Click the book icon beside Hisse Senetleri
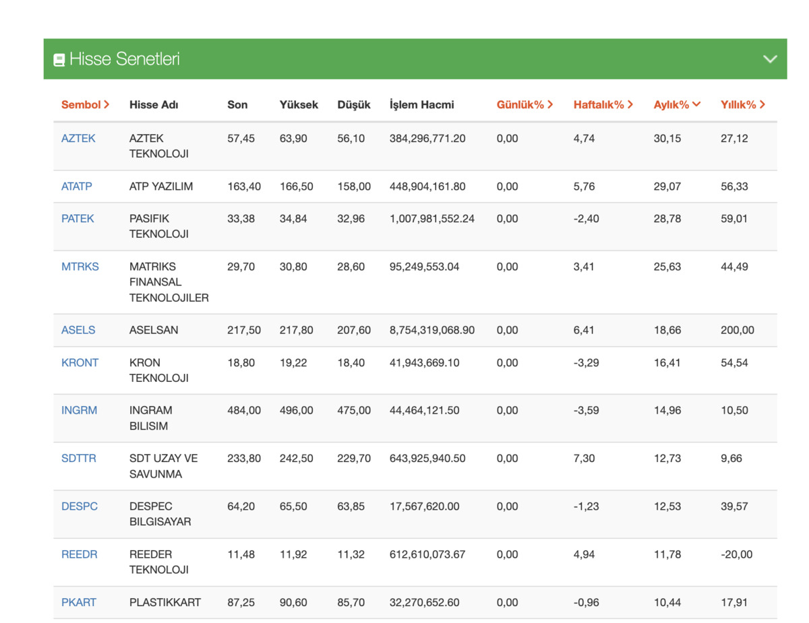809x623 pixels. (59, 60)
